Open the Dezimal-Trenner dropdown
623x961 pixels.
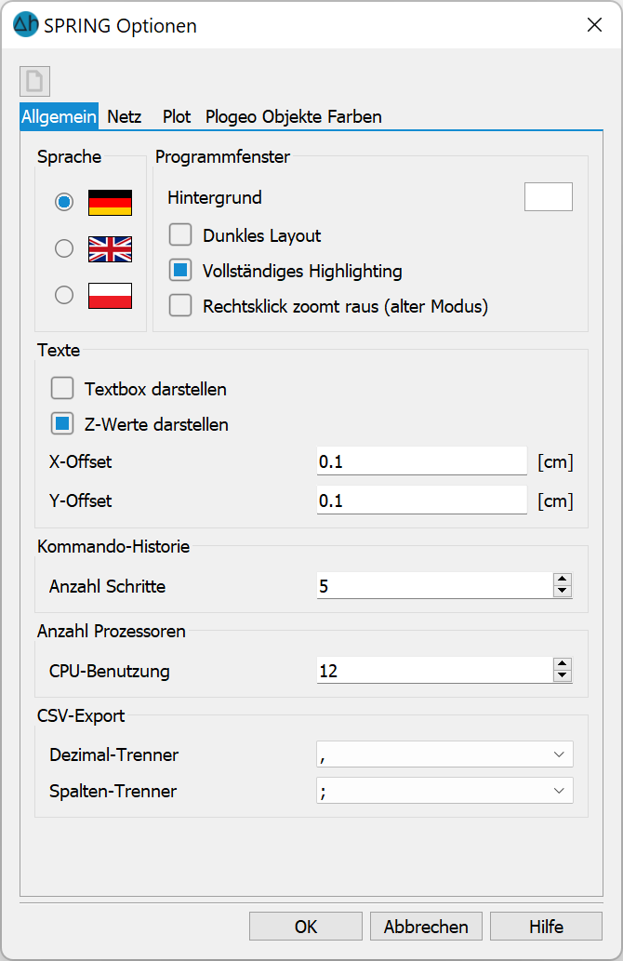[444, 754]
